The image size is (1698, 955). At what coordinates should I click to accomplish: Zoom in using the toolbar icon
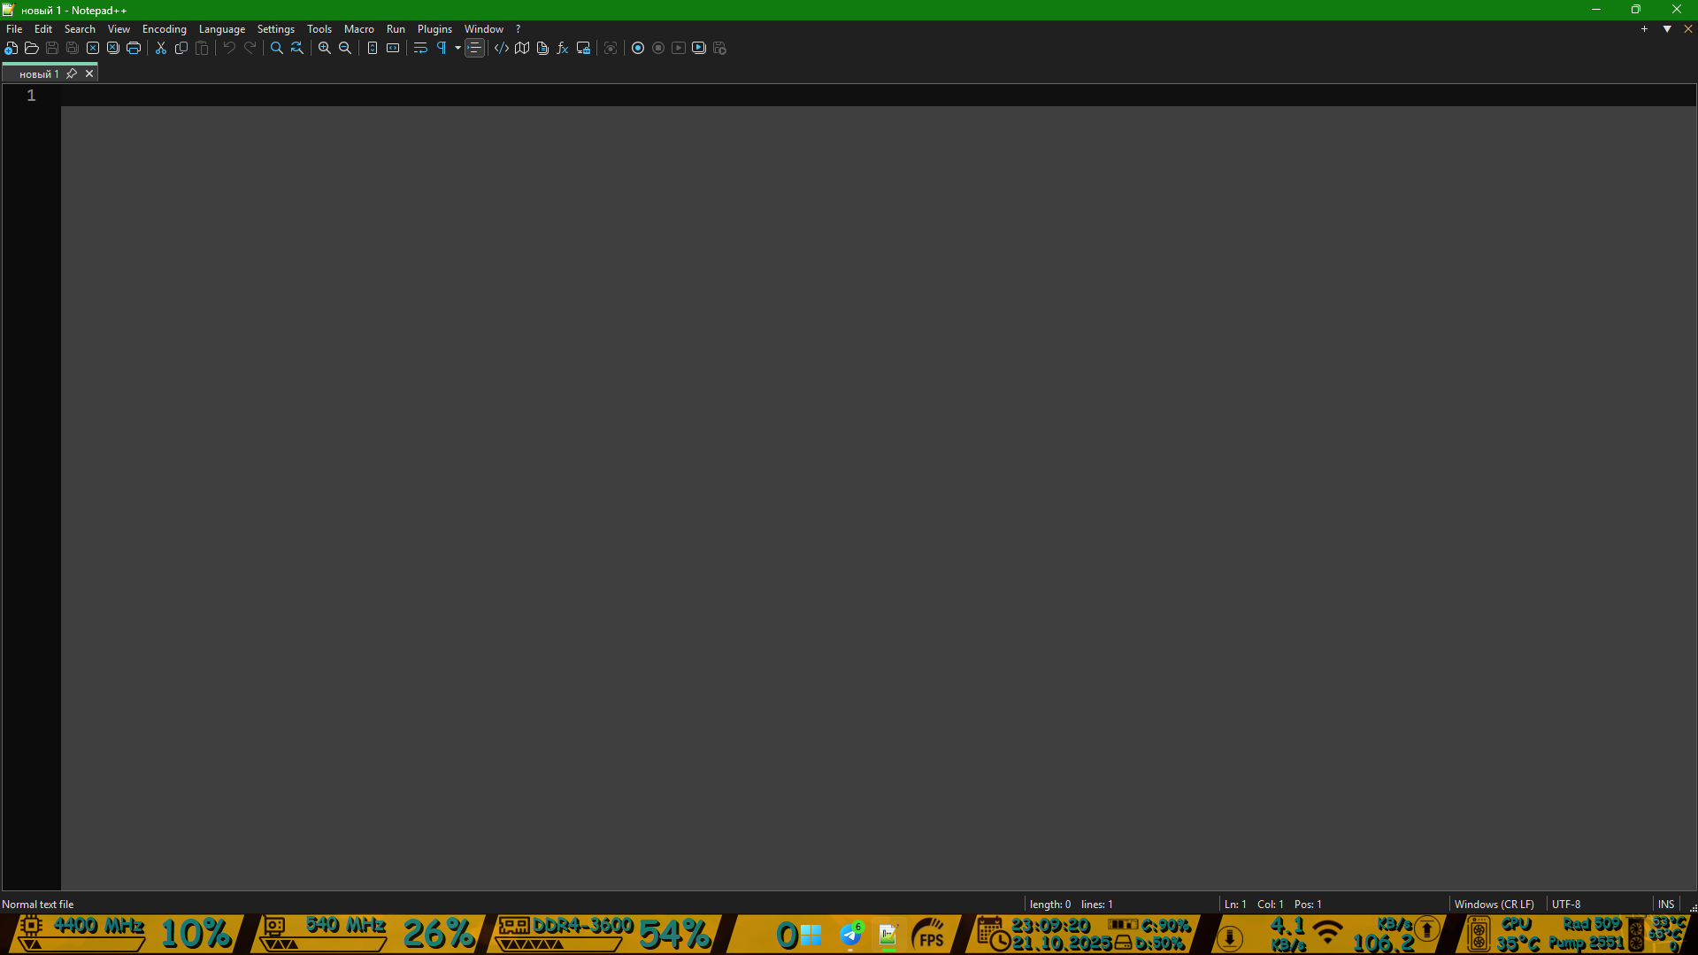point(325,48)
